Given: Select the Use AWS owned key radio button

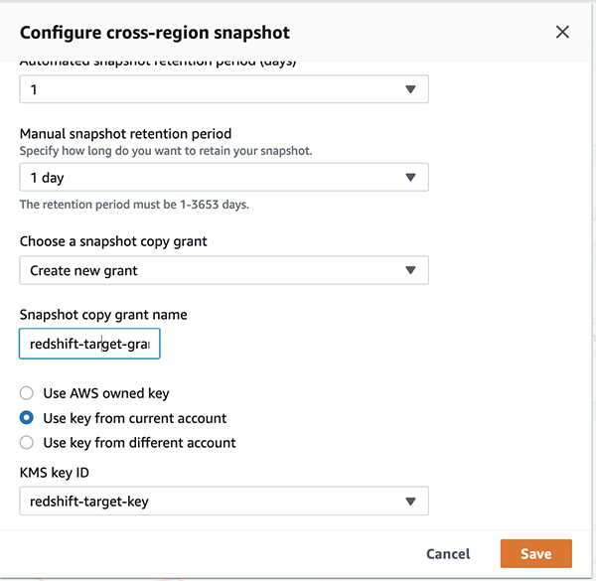Looking at the screenshot, I should pos(27,393).
